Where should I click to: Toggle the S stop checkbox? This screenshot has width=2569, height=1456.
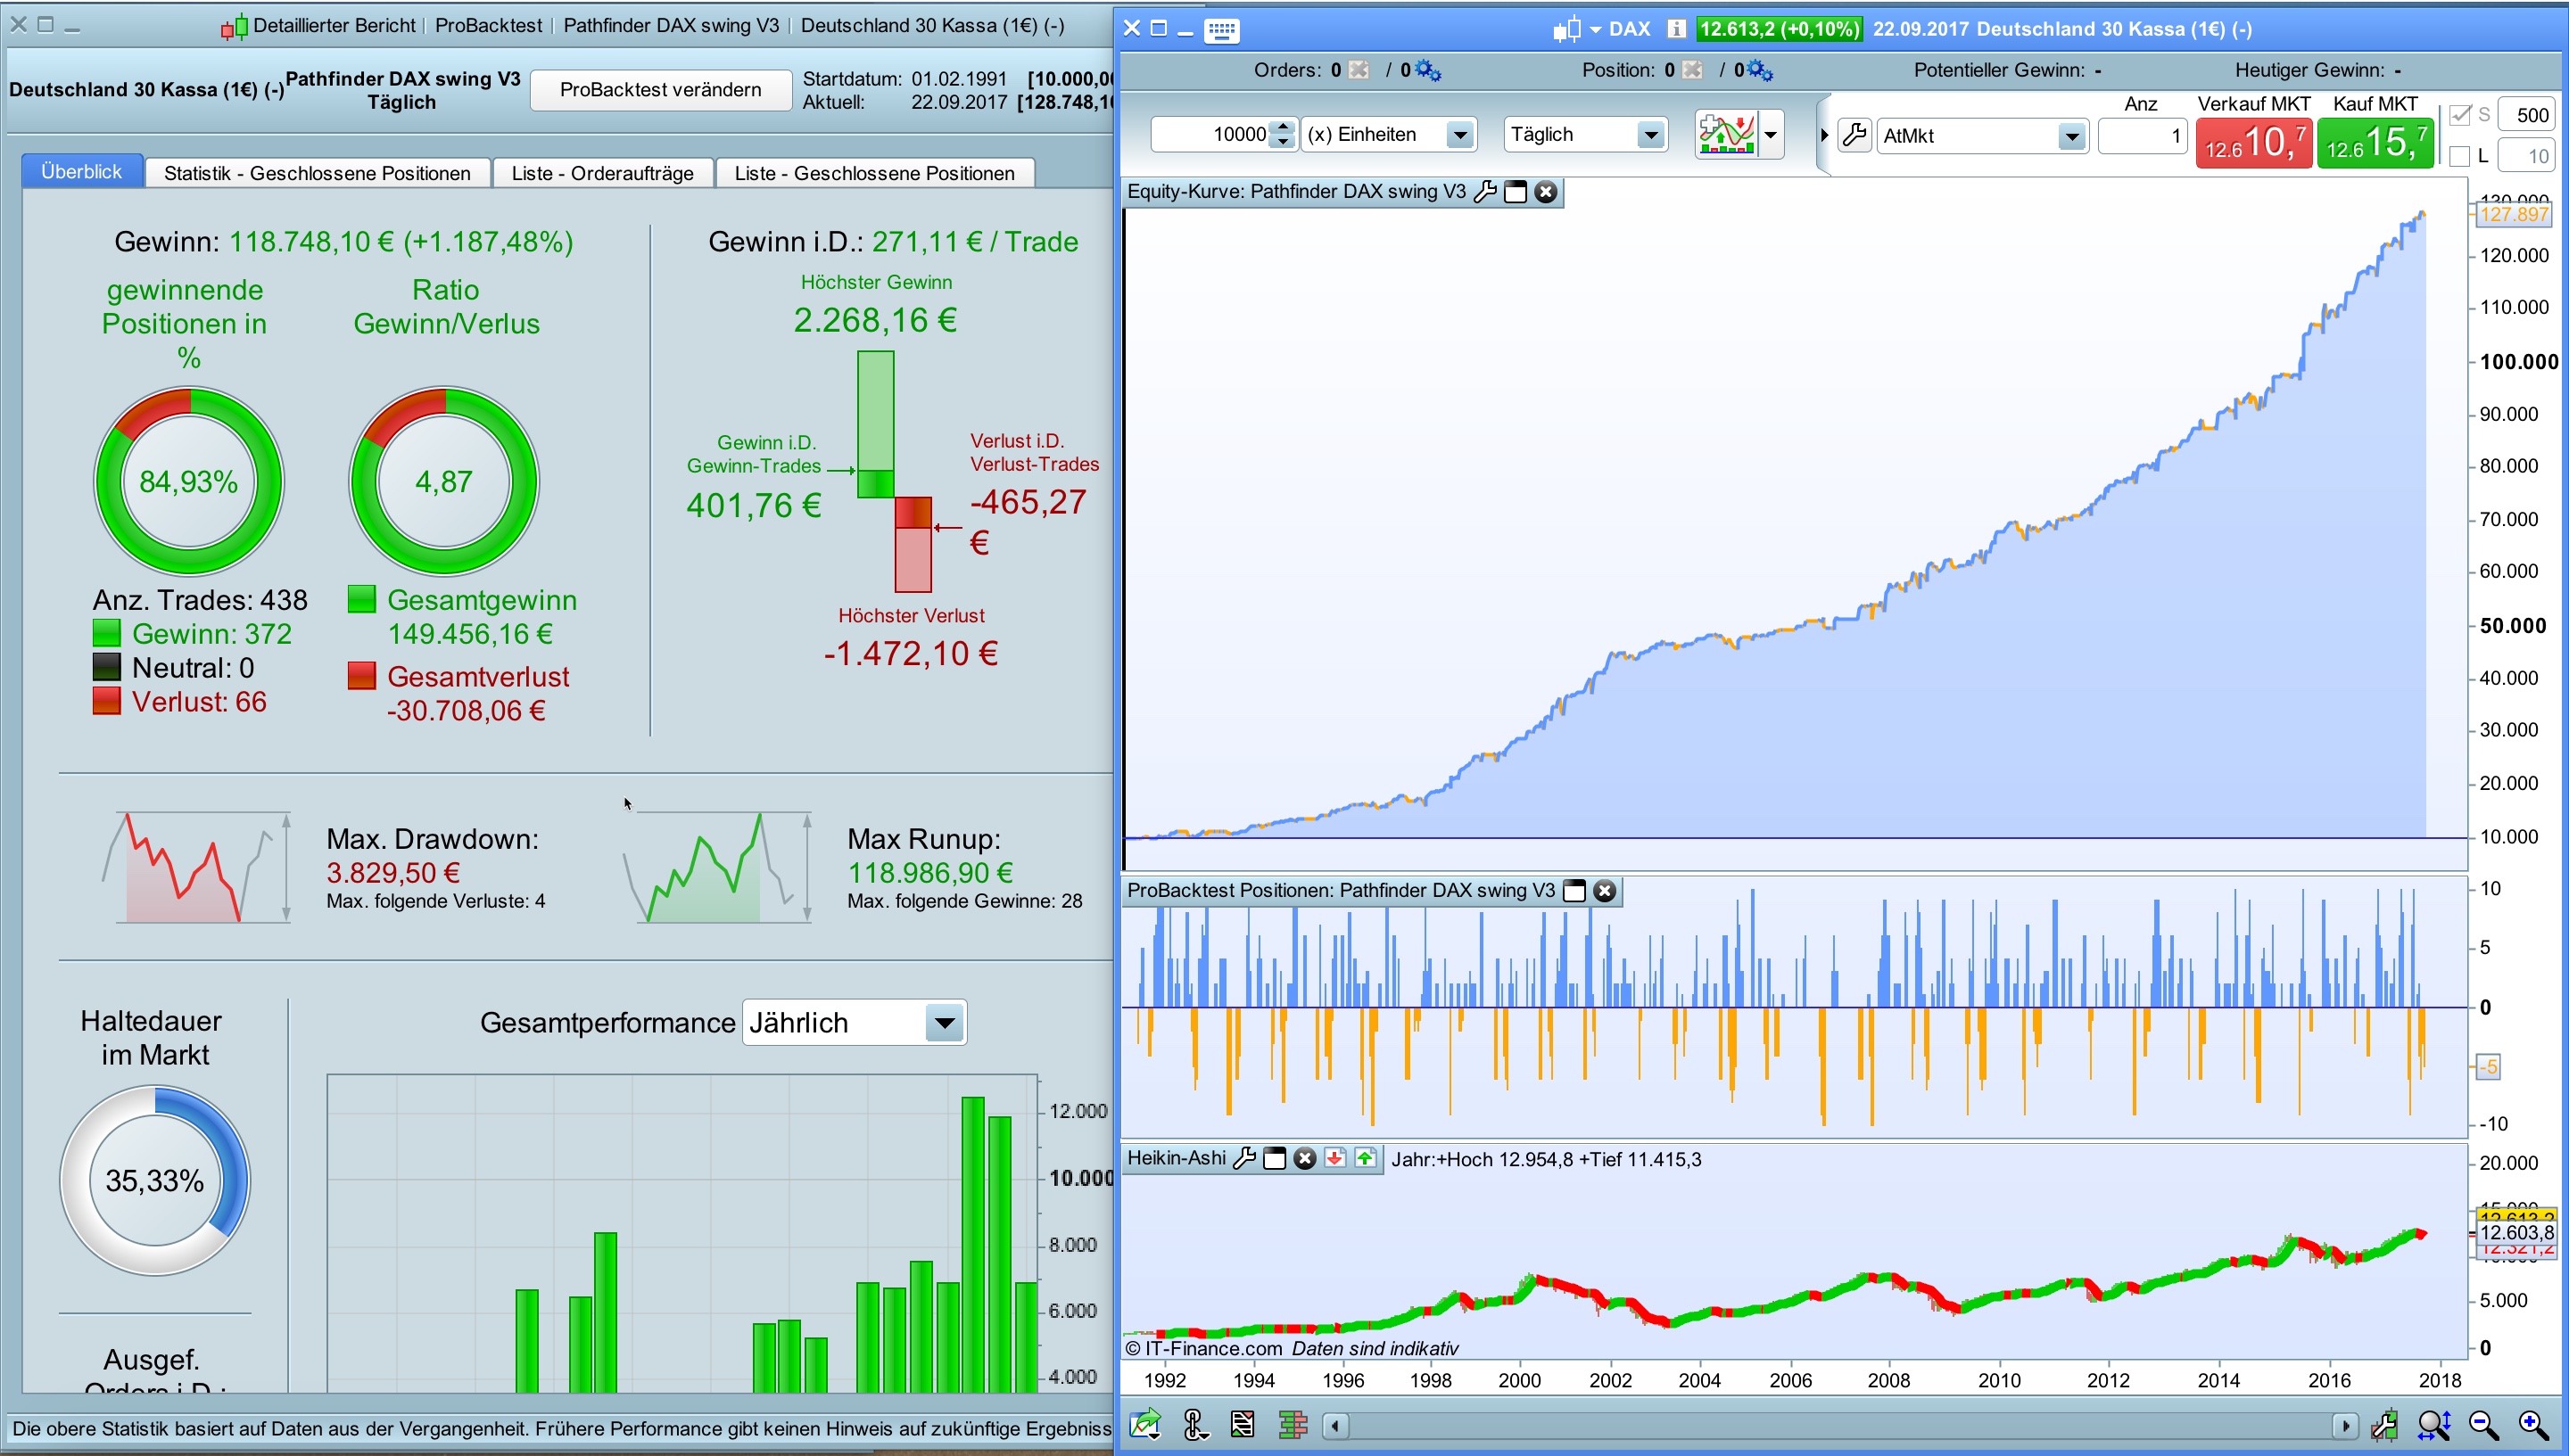[2460, 115]
